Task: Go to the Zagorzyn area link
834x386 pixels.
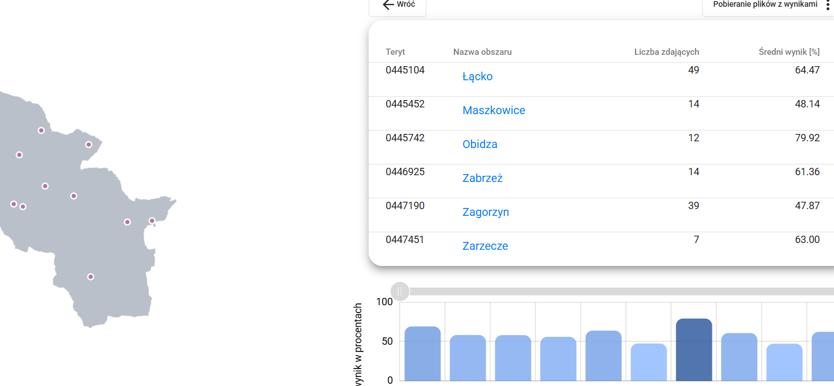Action: [x=486, y=212]
